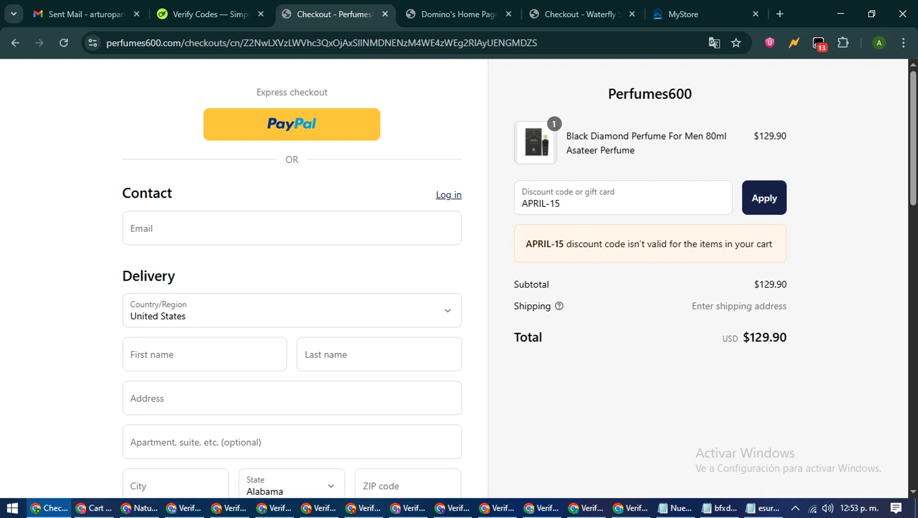
Task: Show hidden system tray icons
Action: (795, 508)
